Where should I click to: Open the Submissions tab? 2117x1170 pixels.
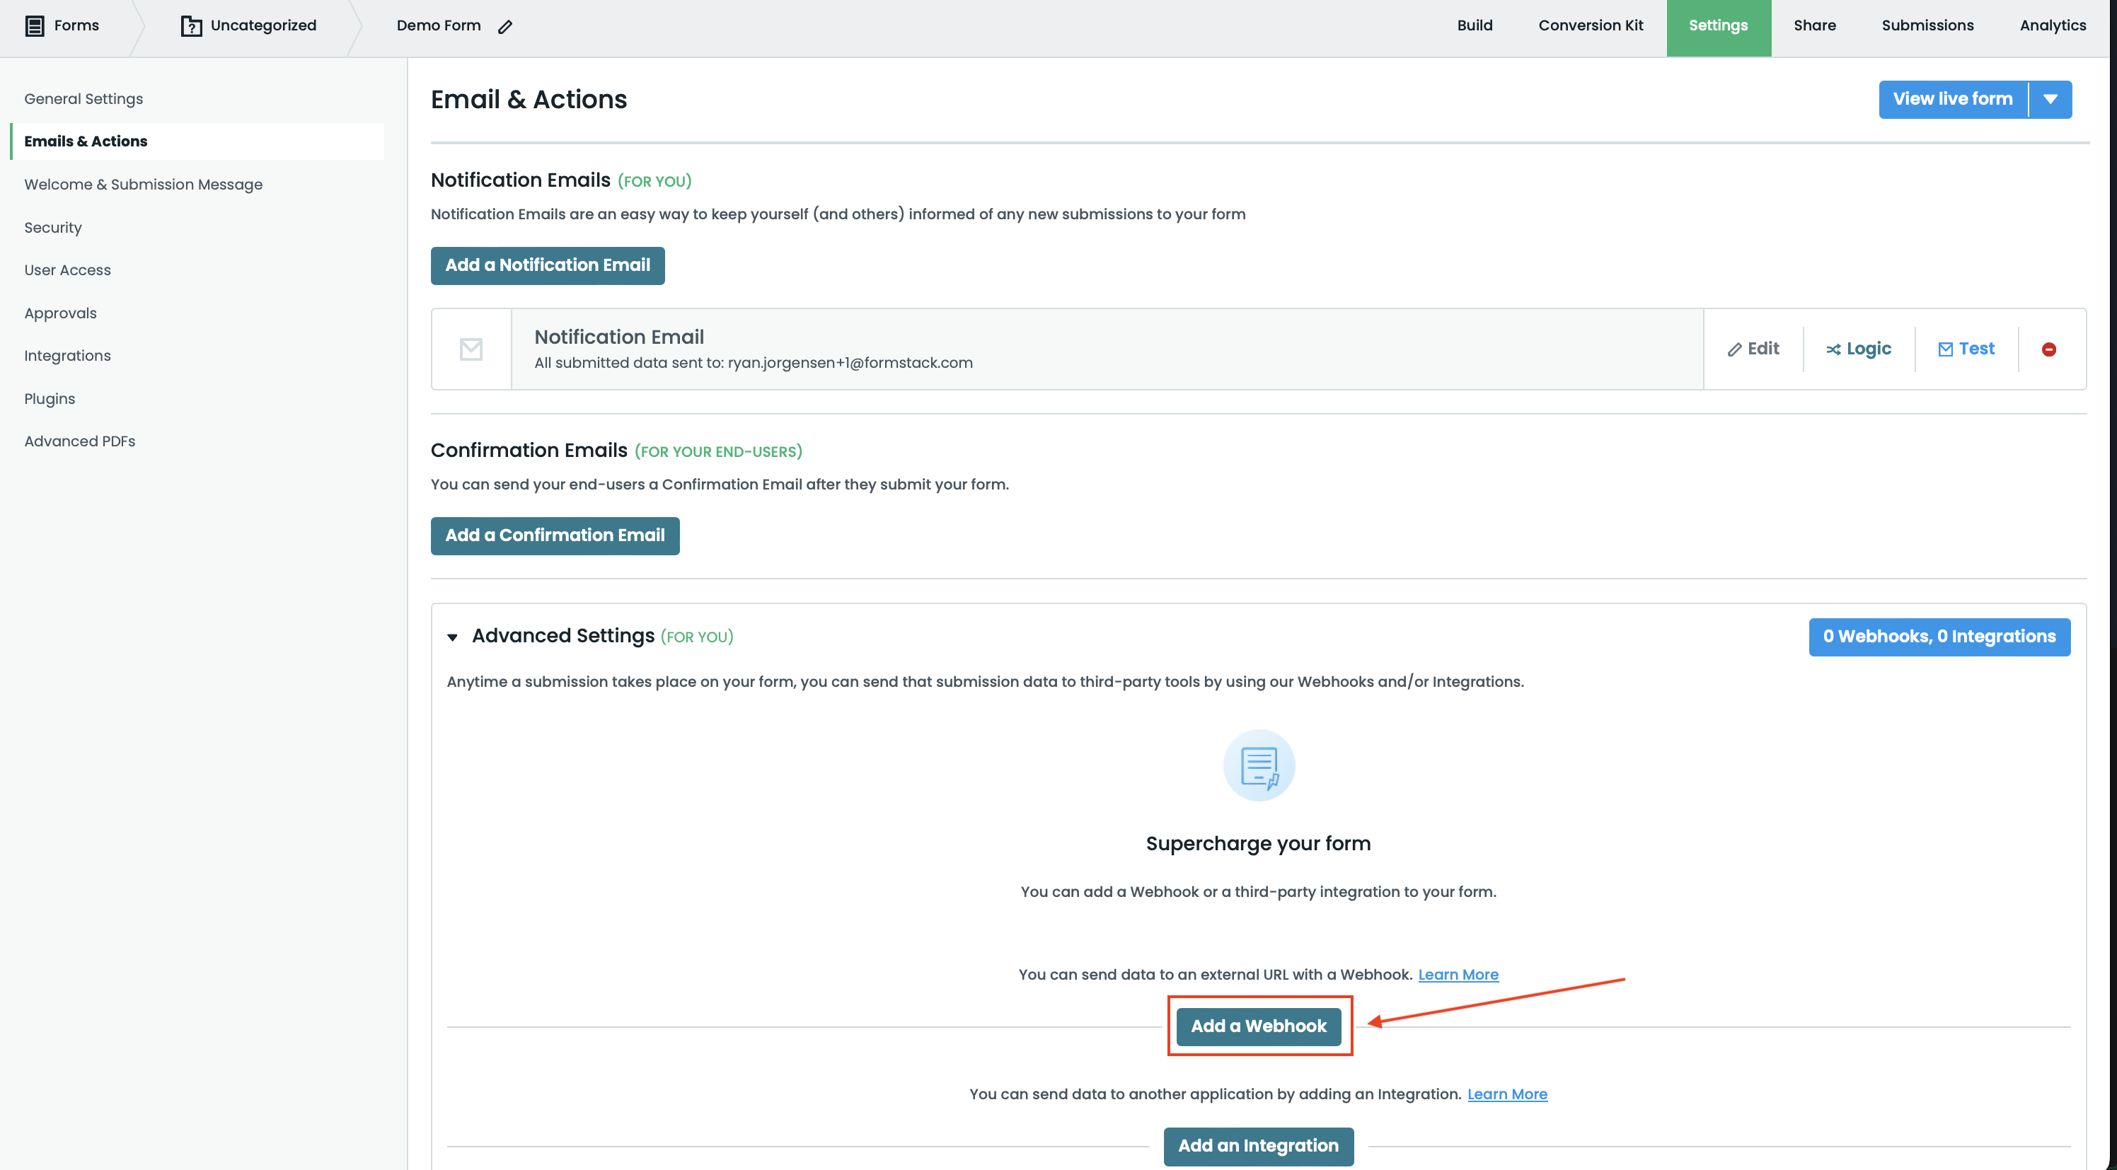coord(1927,25)
